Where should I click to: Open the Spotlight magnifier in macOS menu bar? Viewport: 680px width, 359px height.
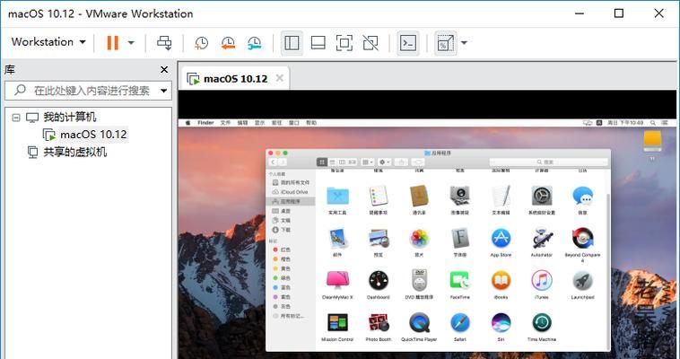(653, 123)
